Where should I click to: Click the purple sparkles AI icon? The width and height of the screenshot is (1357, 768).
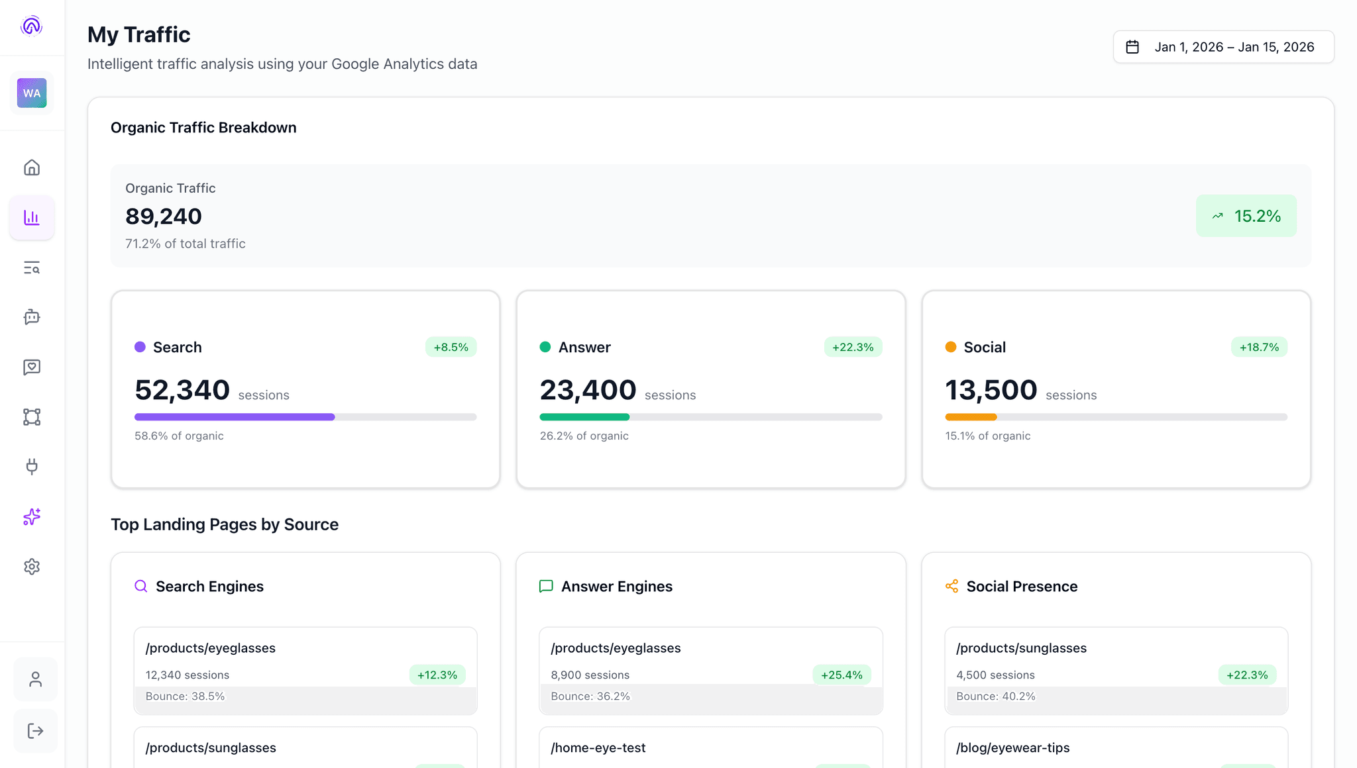(32, 516)
